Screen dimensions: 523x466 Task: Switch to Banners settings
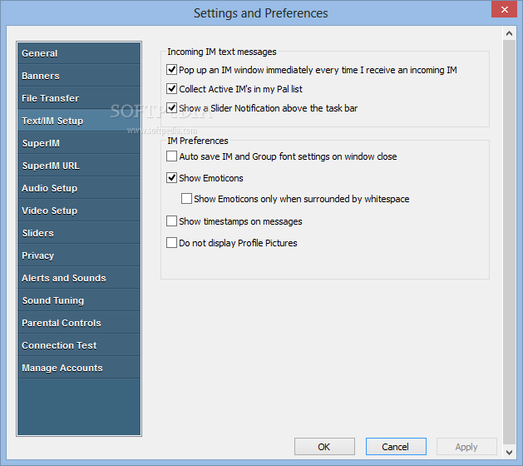[x=41, y=76]
